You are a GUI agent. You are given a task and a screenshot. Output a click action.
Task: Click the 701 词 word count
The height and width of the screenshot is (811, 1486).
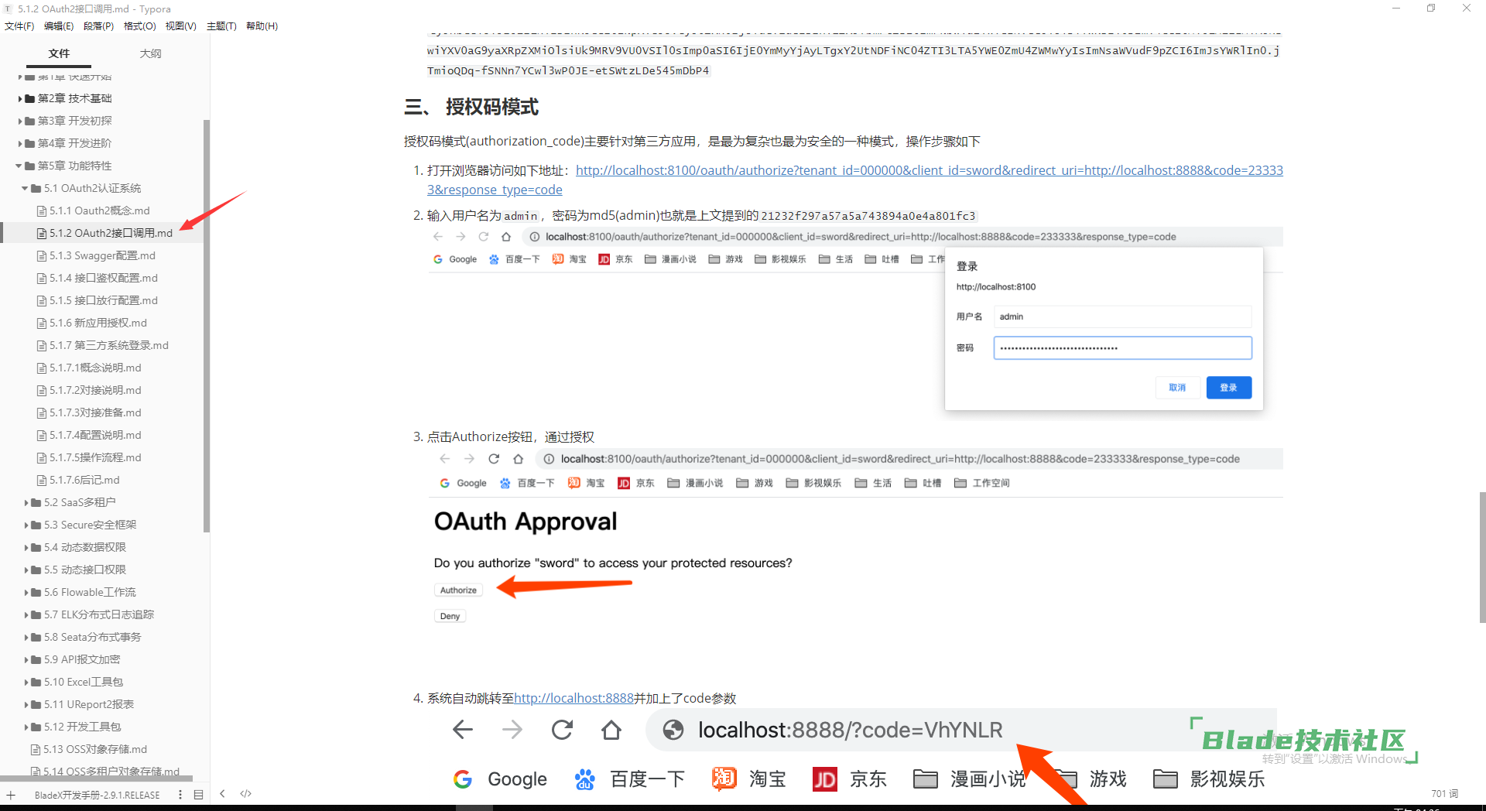coord(1444,793)
